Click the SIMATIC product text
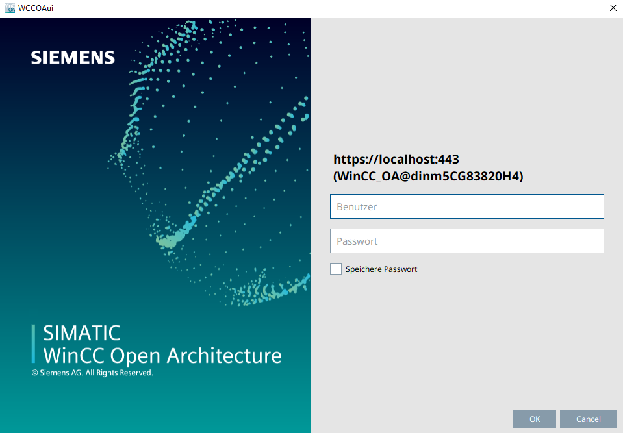The height and width of the screenshot is (433, 623). pyautogui.click(x=82, y=333)
